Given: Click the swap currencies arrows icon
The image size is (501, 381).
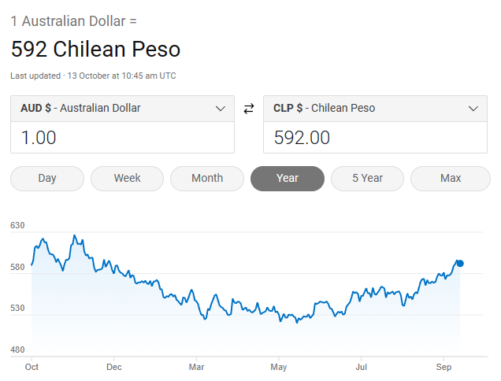Looking at the screenshot, I should (x=249, y=109).
